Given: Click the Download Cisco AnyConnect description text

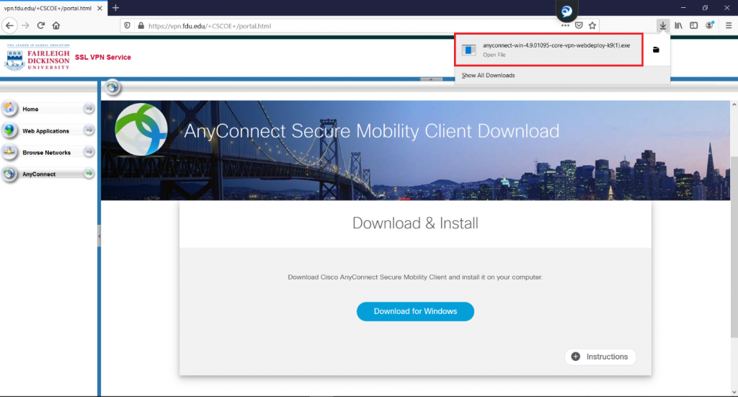Looking at the screenshot, I should coord(415,277).
